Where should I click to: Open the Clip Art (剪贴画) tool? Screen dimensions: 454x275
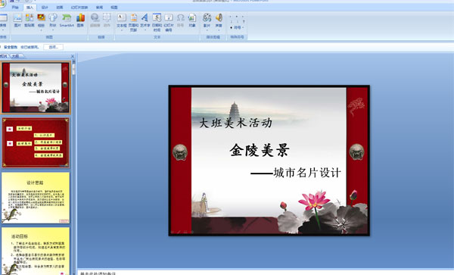pyautogui.click(x=30, y=20)
